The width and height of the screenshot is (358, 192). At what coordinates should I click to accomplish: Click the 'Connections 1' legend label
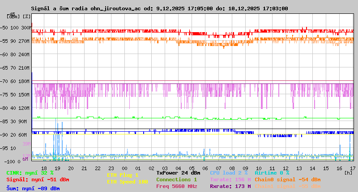pos(176,179)
